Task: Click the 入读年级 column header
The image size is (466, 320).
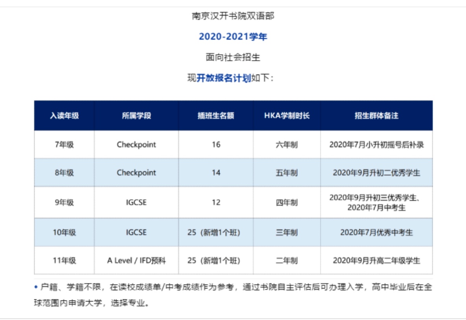Action: (64, 115)
